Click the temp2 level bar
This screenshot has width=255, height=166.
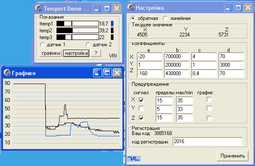pyautogui.click(x=78, y=31)
